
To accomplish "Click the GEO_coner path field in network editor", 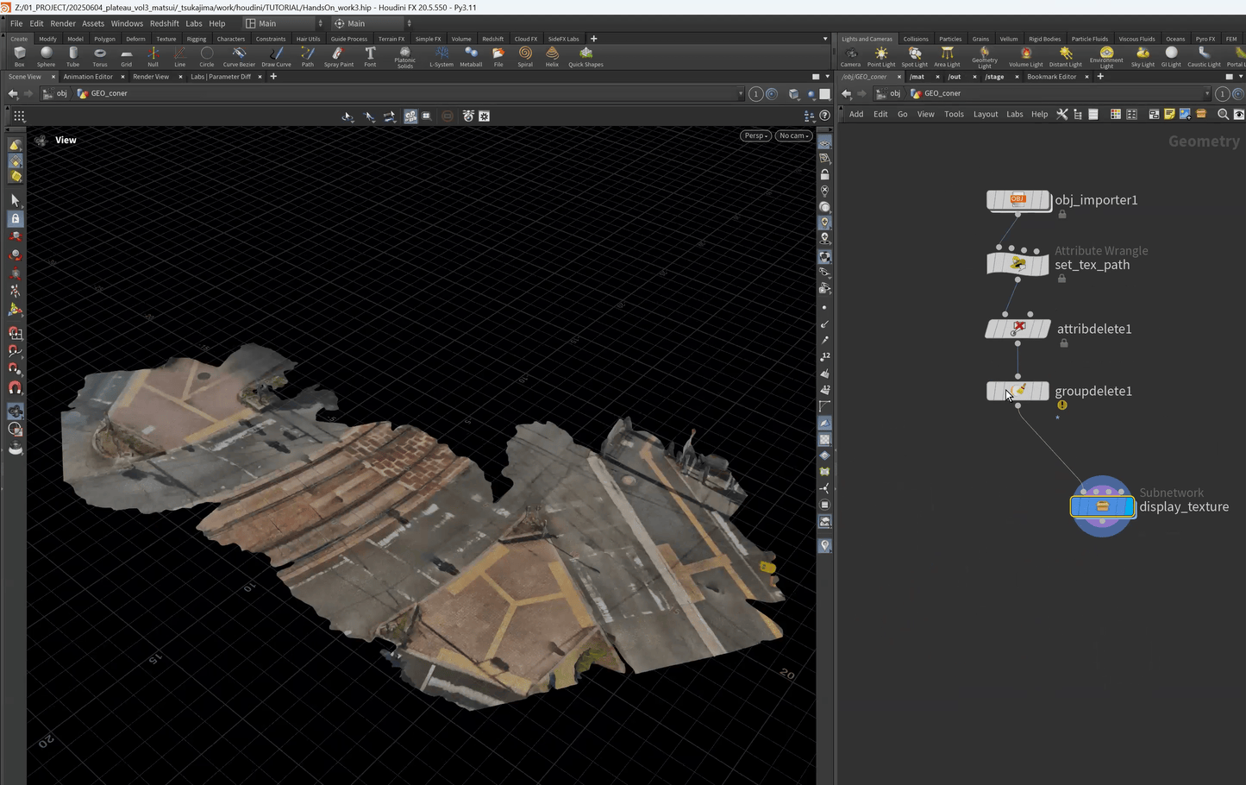I will tap(942, 93).
